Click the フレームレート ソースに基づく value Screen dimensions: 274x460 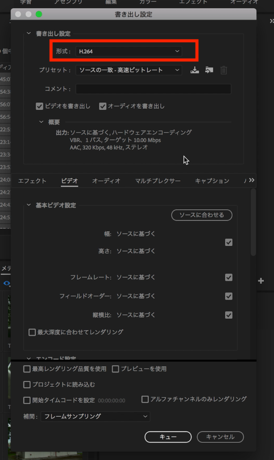(x=136, y=277)
